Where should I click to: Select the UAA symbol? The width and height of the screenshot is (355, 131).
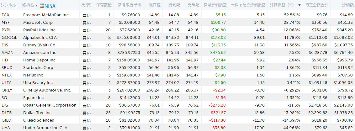click(x=5, y=128)
